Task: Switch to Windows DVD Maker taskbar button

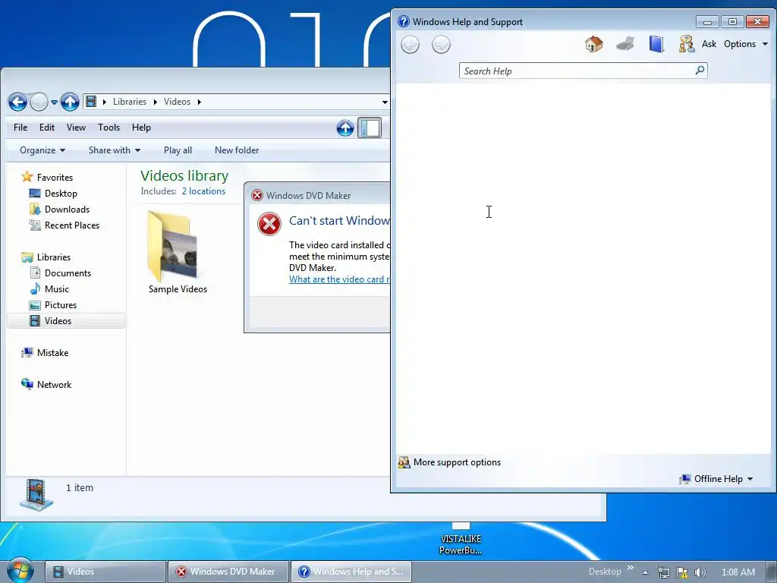Action: tap(228, 572)
